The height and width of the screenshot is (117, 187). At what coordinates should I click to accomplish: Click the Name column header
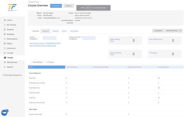click(x=47, y=67)
